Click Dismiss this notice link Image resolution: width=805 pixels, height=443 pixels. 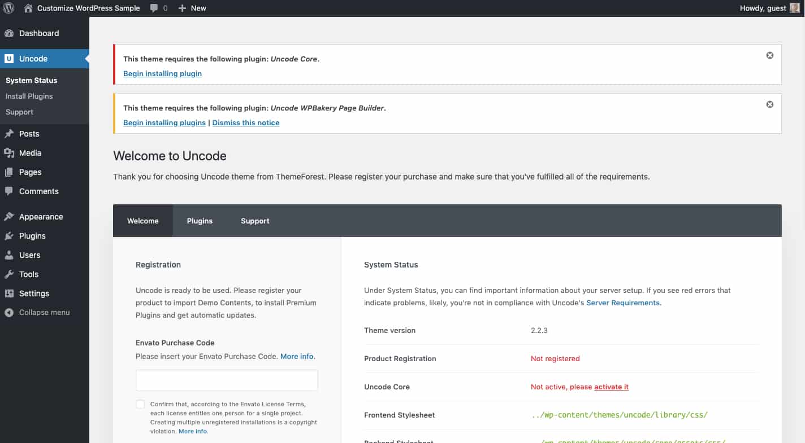[246, 122]
